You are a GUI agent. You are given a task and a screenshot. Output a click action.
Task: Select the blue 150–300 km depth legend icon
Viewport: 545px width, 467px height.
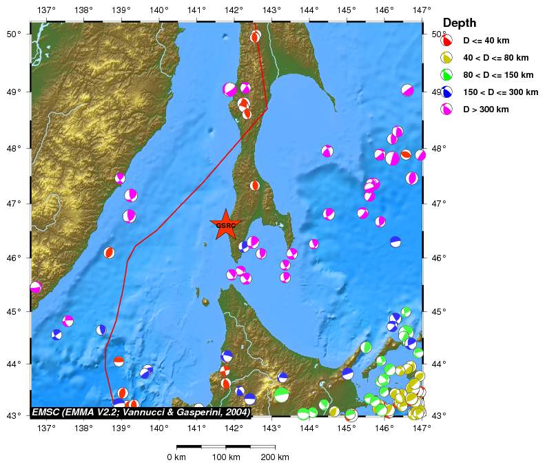[x=446, y=92]
